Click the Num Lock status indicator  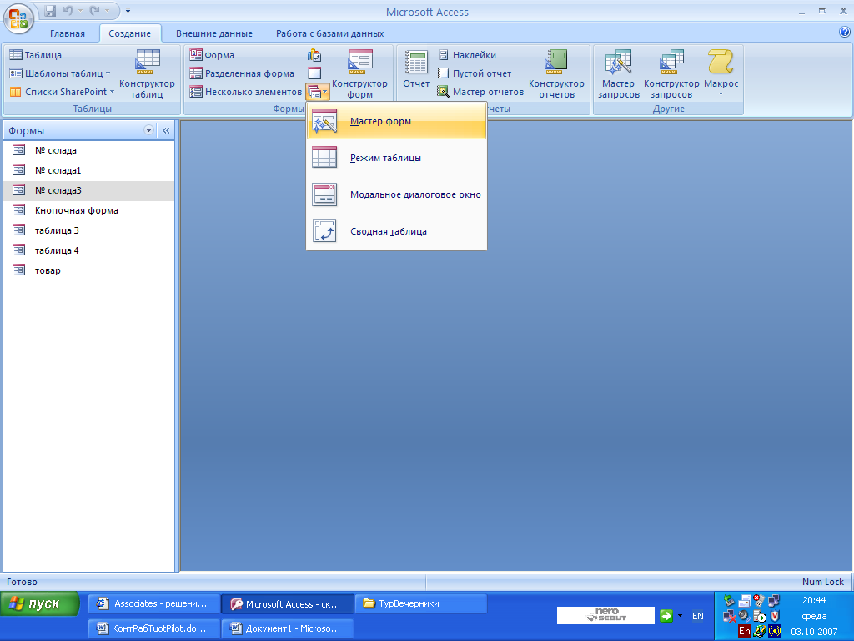[x=822, y=582]
